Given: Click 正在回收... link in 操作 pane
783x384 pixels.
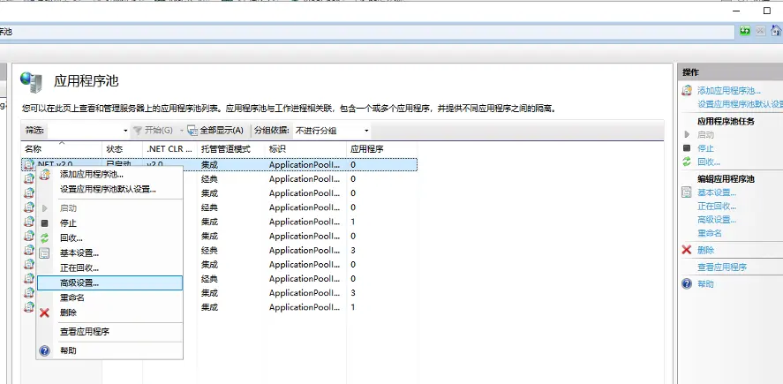Looking at the screenshot, I should click(x=717, y=206).
